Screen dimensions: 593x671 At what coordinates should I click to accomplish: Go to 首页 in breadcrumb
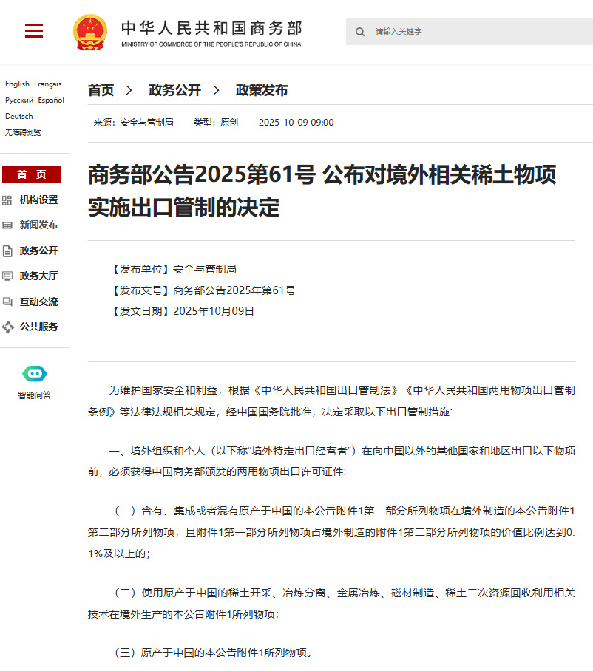[x=101, y=90]
